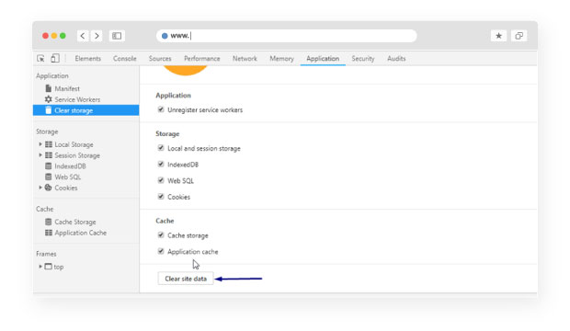Select IndexedDB label in the sidebar
570x331 pixels.
(x=70, y=166)
